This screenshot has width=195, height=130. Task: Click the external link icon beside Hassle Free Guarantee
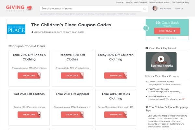point(183,99)
